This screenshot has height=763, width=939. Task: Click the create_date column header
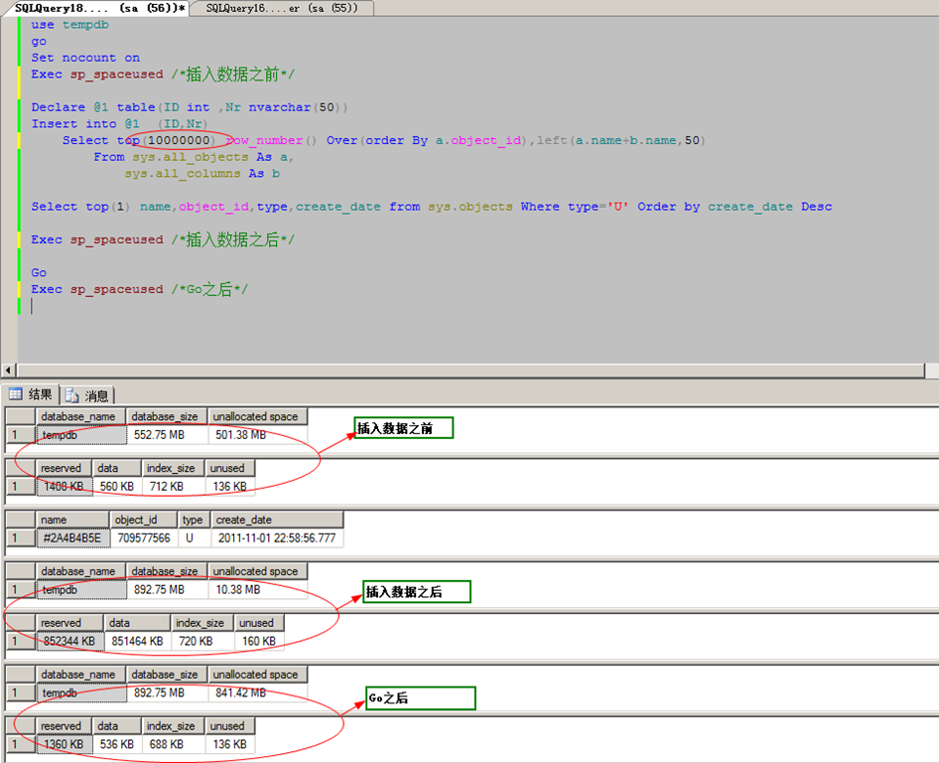(275, 520)
